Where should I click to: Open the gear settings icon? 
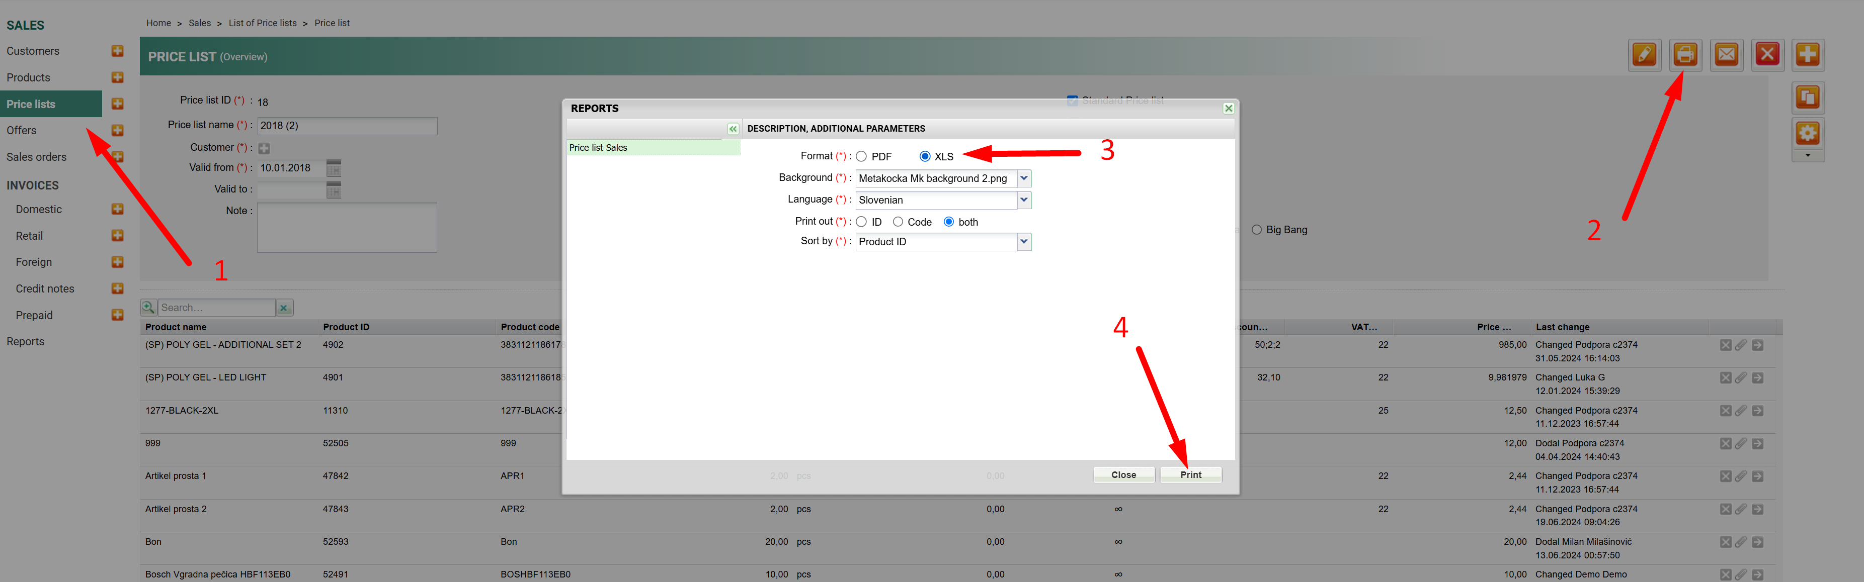click(1808, 133)
